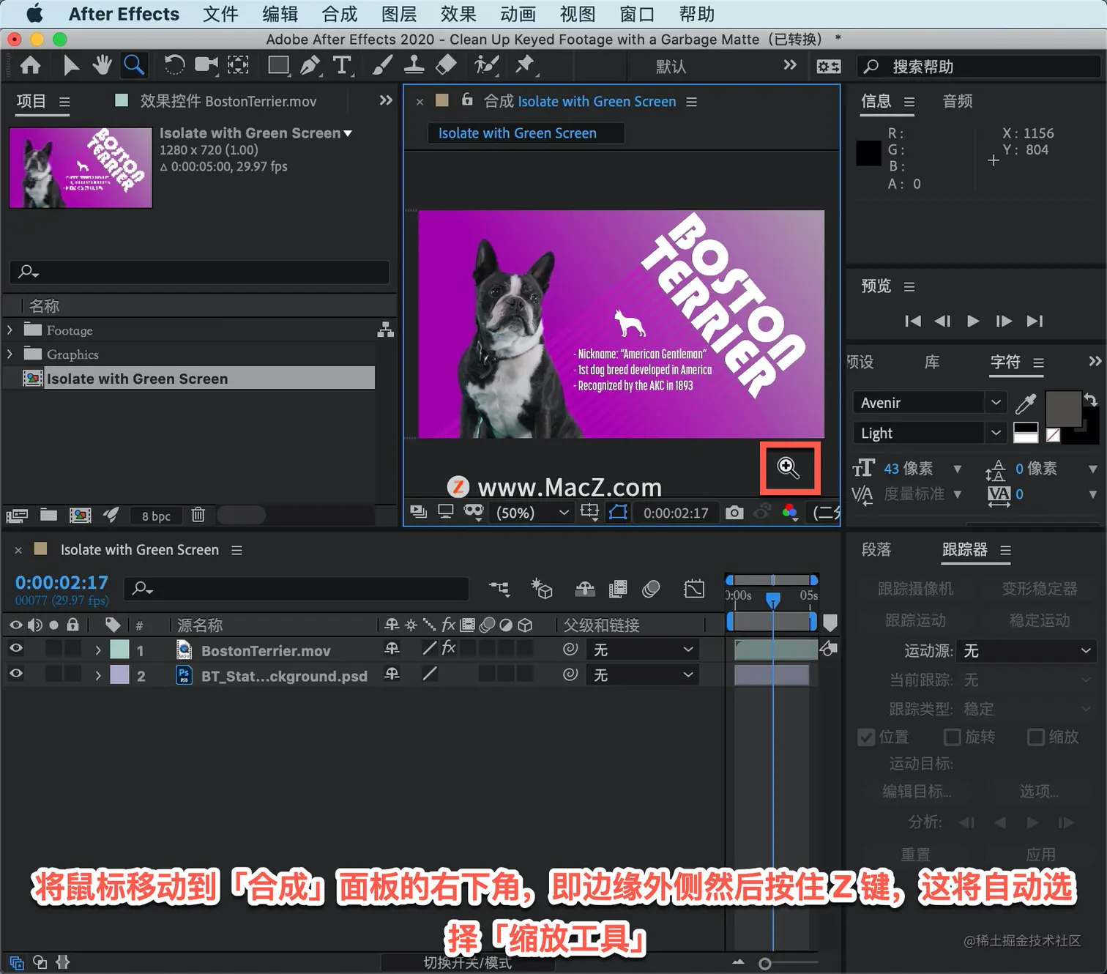Screen dimensions: 1107x974
Task: Open parent dropdown for BostonTerrier.mov layer
Action: tap(643, 650)
